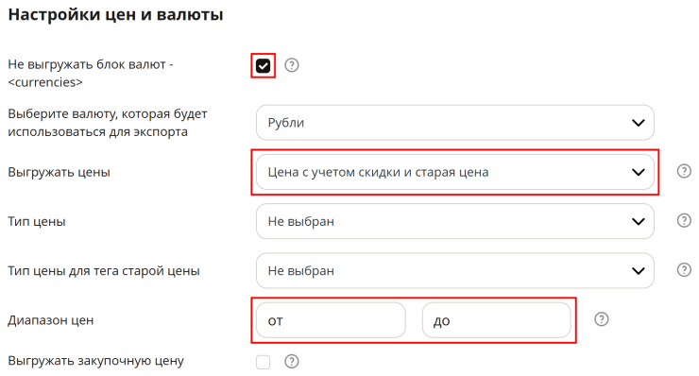Enable 'Выгружать закупочную цену' checkbox
Screen dimensions: 699x376
click(263, 362)
